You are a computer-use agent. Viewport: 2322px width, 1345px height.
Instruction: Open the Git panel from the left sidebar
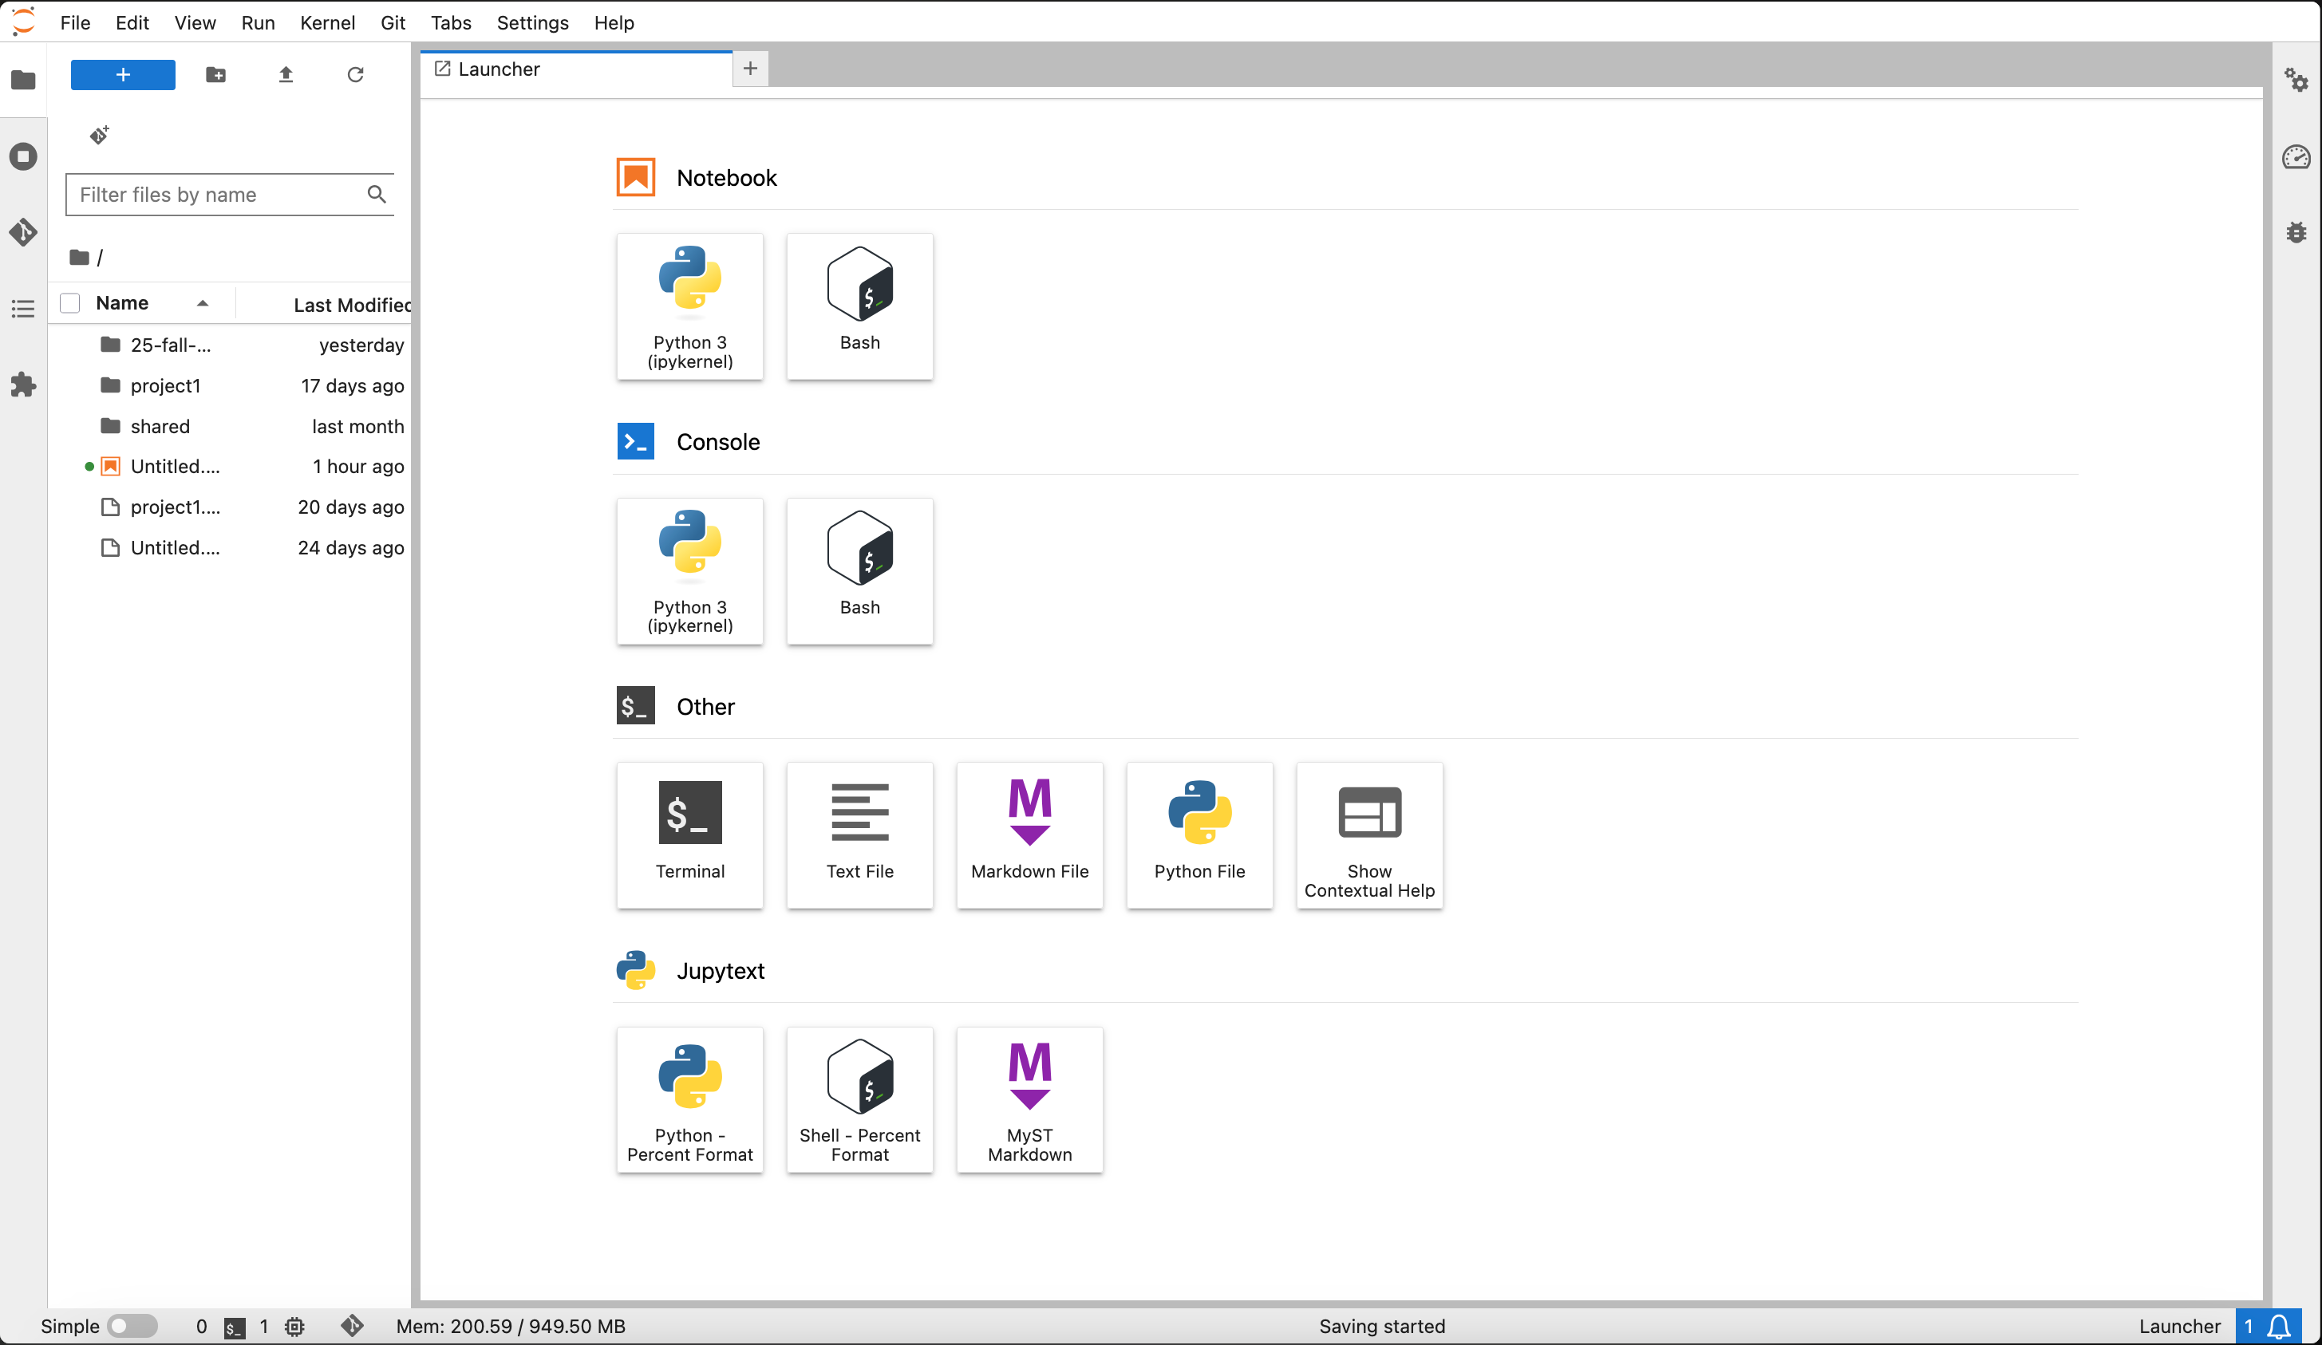click(23, 232)
